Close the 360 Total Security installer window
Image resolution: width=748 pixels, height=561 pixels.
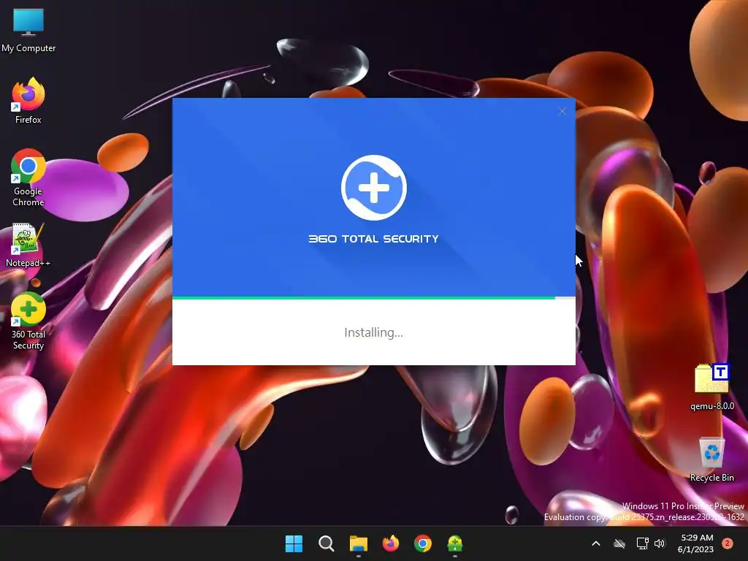(x=562, y=111)
